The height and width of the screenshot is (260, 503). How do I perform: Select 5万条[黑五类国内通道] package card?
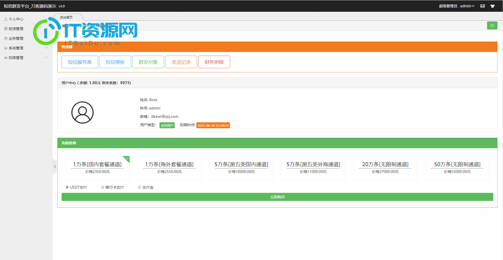(241, 168)
